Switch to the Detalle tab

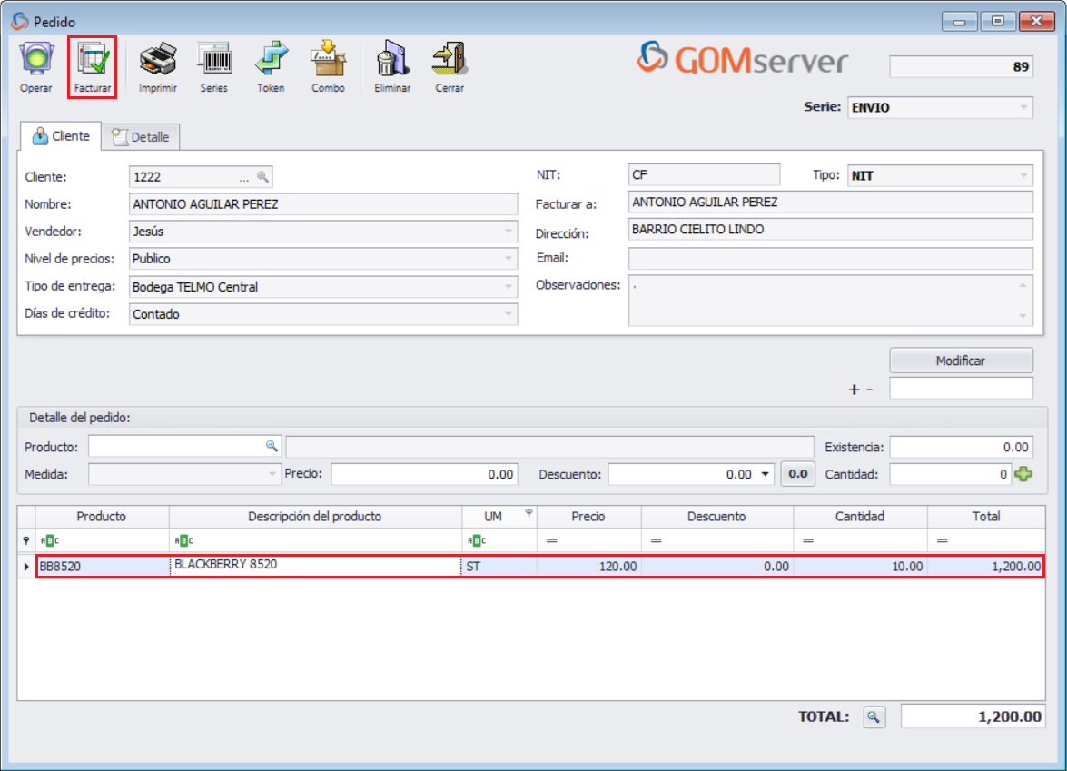pyautogui.click(x=142, y=137)
